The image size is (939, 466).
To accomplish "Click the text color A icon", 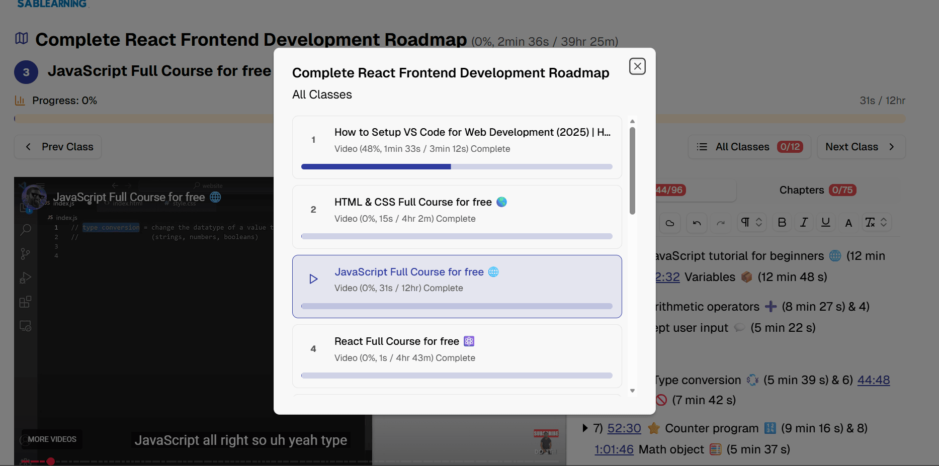I will [x=848, y=223].
